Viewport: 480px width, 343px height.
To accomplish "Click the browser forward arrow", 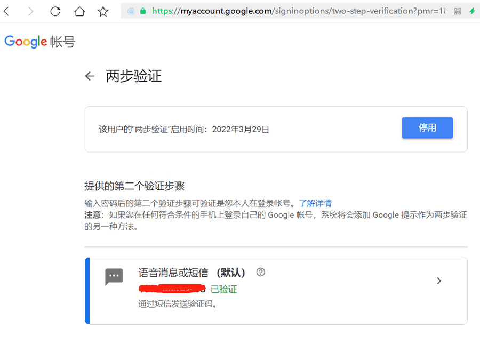I will tap(30, 12).
